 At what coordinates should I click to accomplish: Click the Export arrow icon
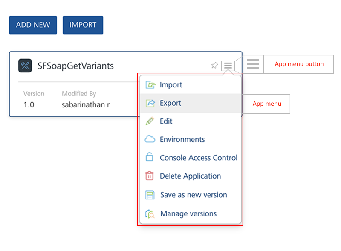pos(150,103)
